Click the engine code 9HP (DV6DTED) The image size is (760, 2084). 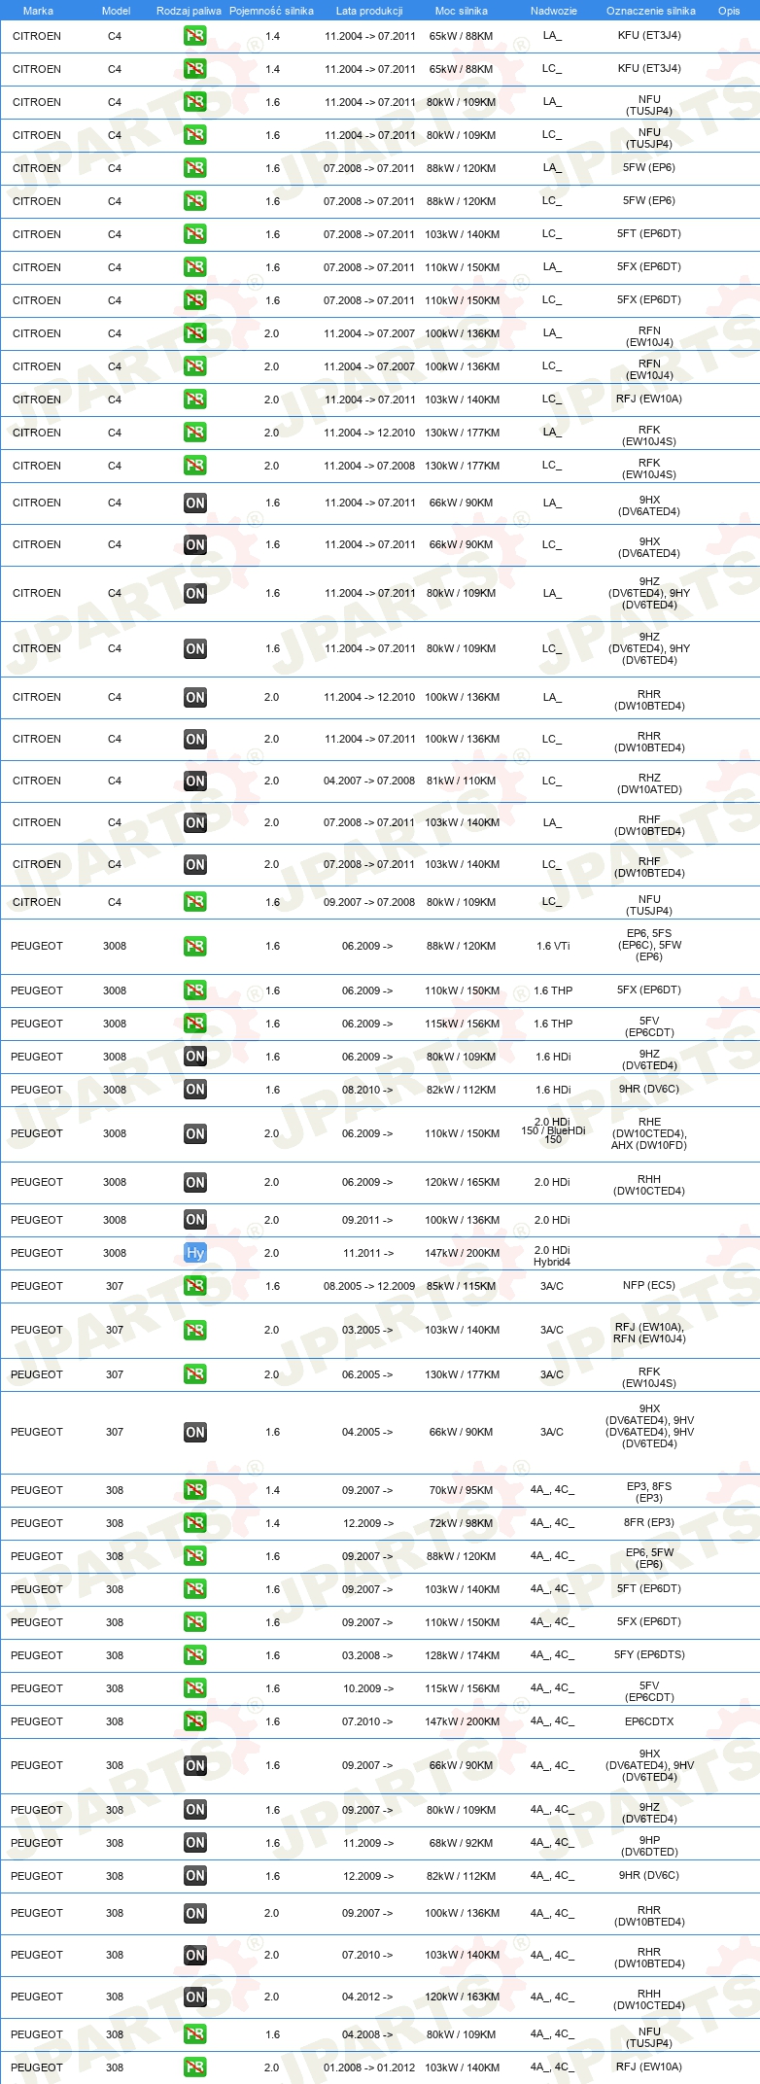click(x=649, y=1846)
